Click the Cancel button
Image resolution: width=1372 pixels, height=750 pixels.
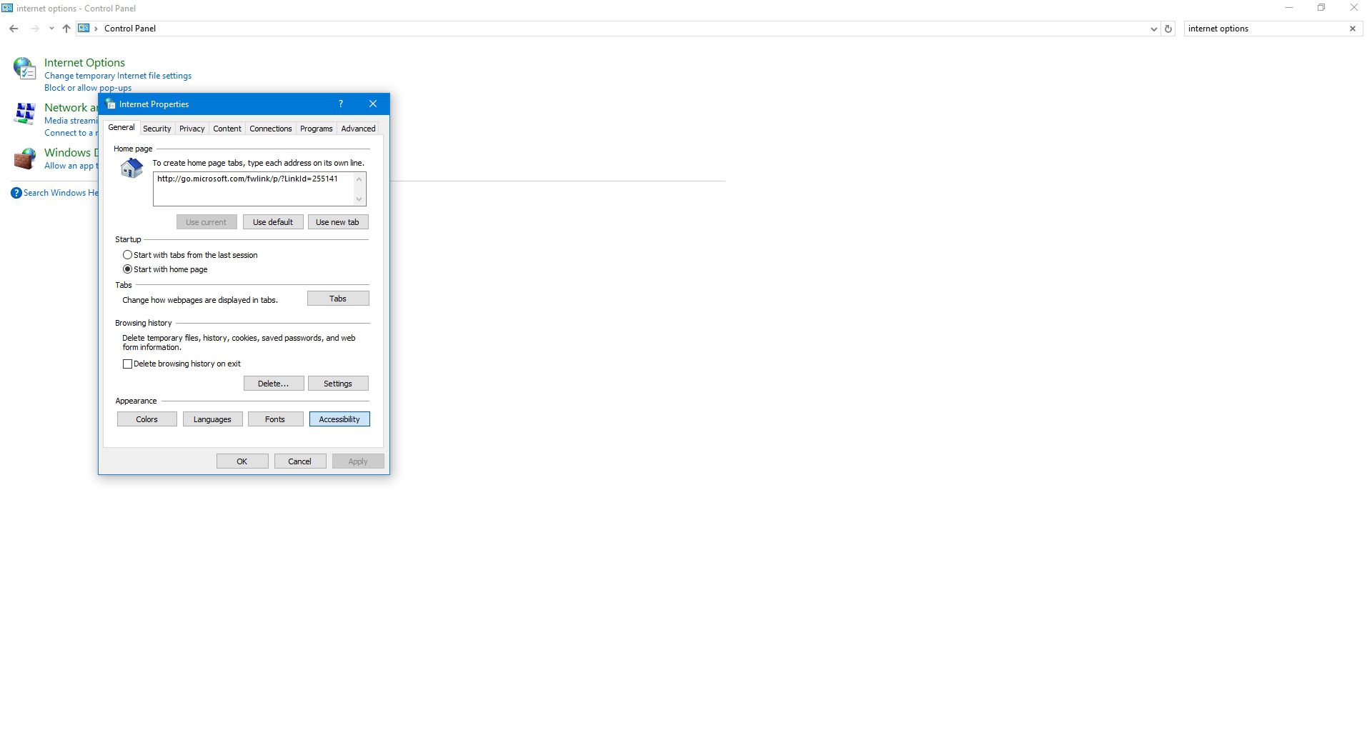(x=300, y=461)
